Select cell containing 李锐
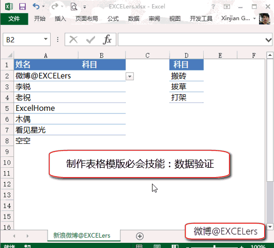274x248 pixels. (46, 86)
